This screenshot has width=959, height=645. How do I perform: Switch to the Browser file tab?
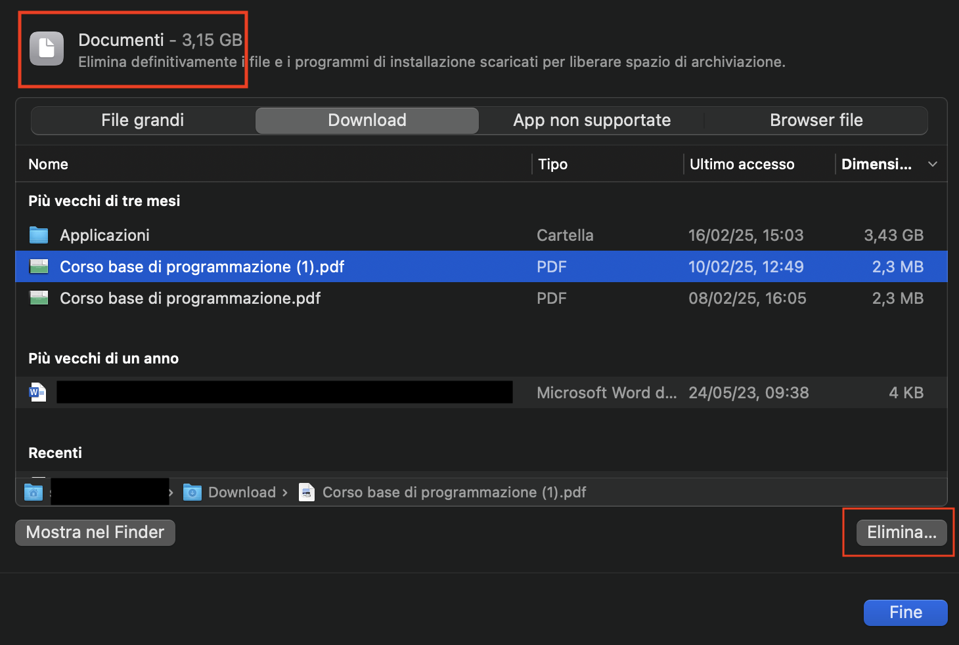click(x=816, y=120)
